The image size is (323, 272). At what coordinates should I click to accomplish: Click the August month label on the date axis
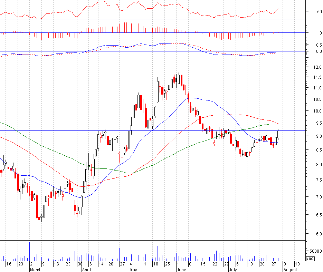[x=290, y=270]
